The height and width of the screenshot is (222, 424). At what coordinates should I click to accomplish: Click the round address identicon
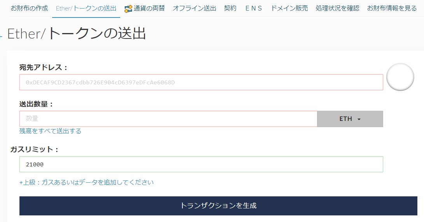[400, 77]
